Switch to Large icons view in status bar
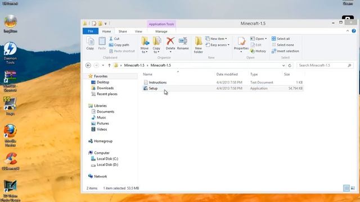The height and width of the screenshot is (202, 360). pos(353,189)
